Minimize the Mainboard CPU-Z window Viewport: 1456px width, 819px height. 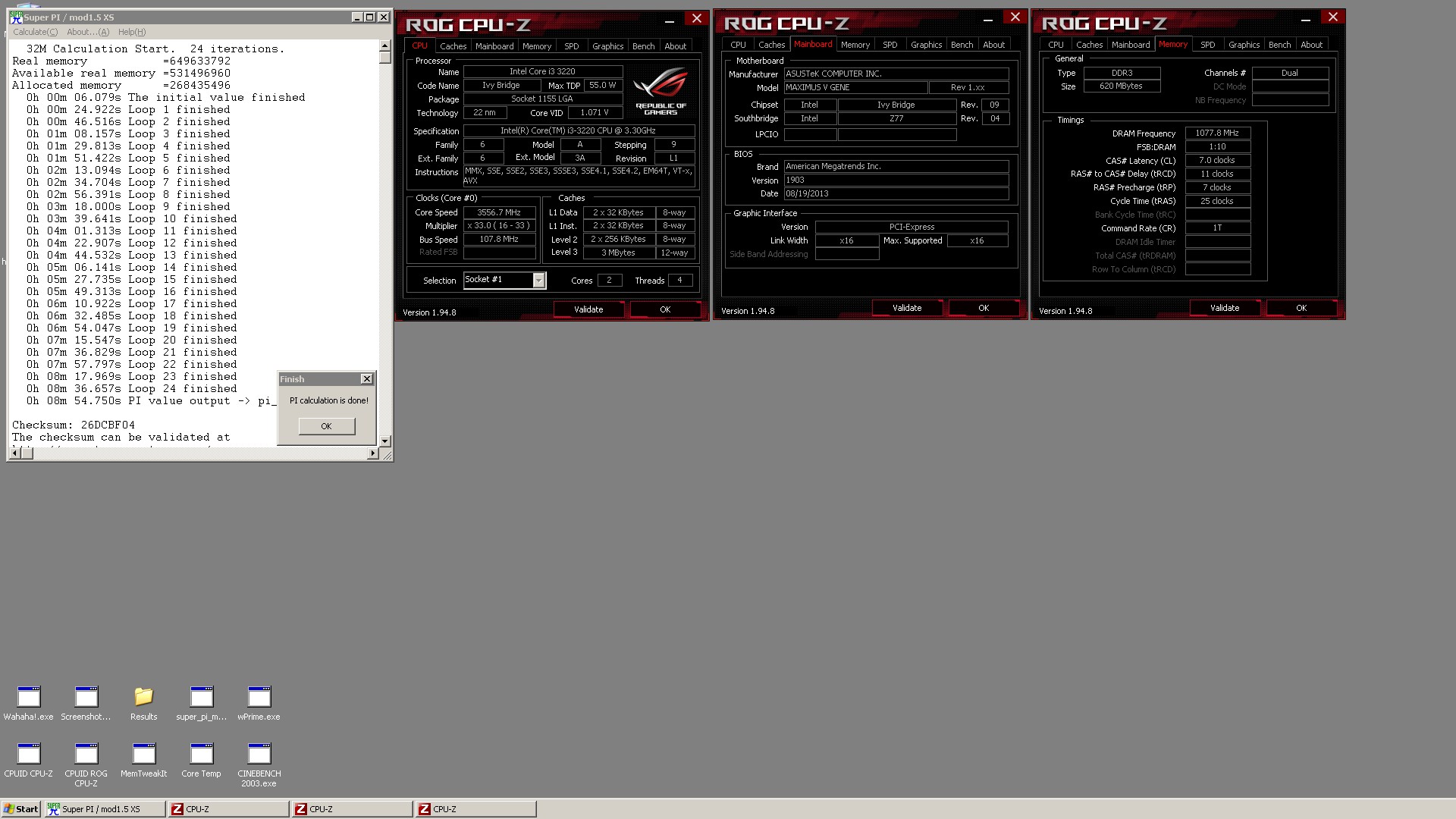[987, 19]
